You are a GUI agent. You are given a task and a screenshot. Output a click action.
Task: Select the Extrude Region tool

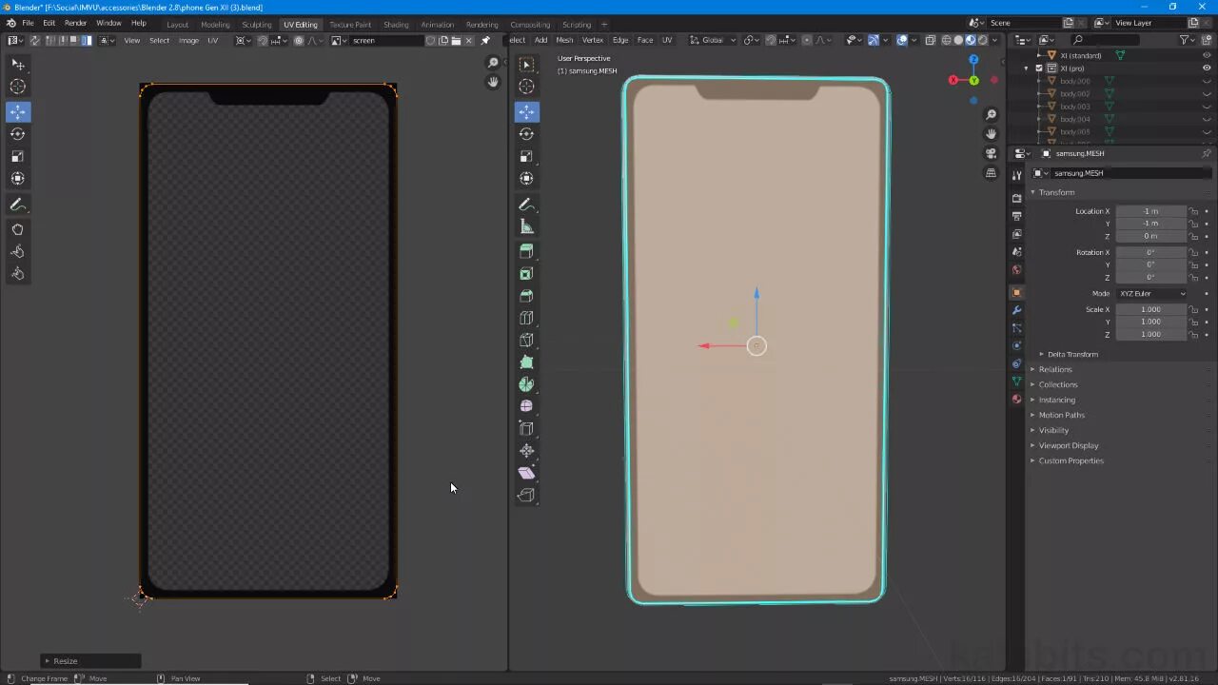pyautogui.click(x=526, y=251)
